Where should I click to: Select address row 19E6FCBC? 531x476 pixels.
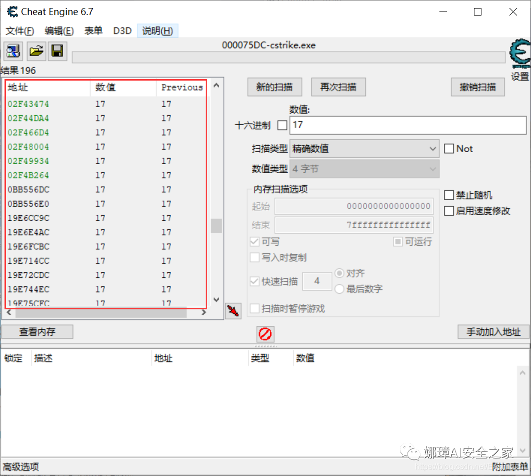coord(106,246)
